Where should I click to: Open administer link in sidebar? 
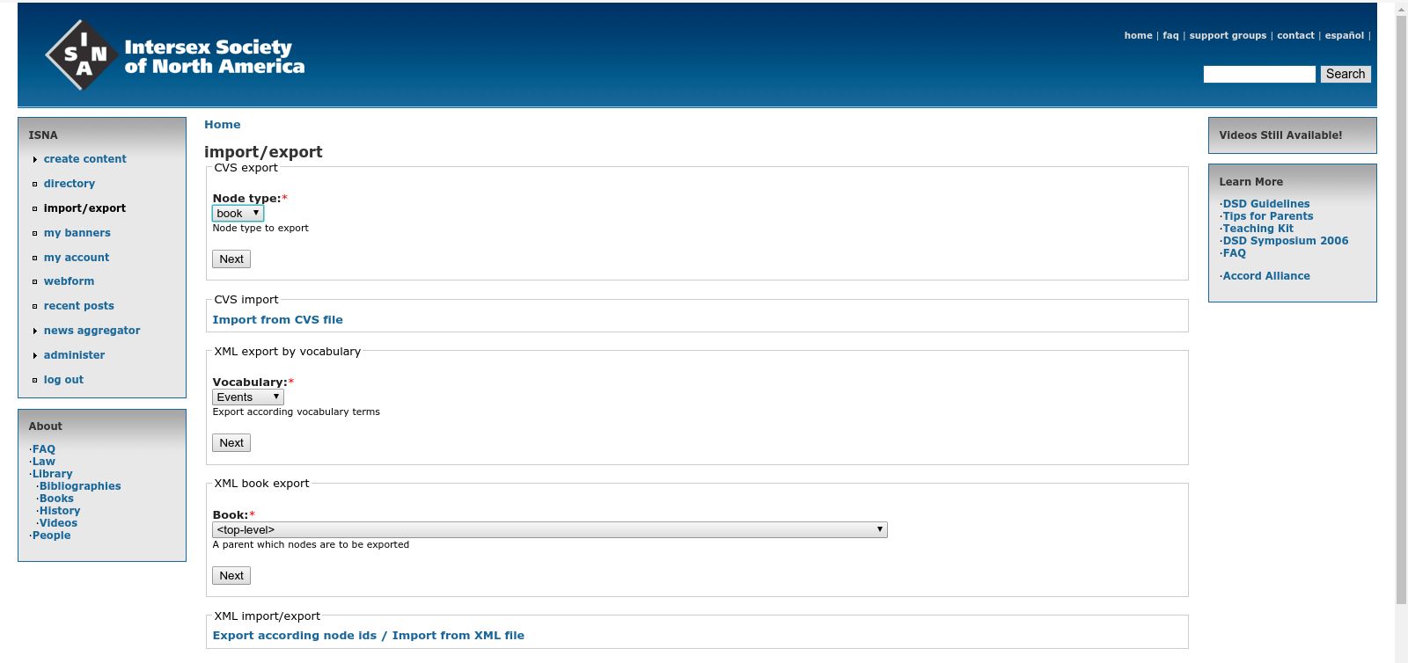(x=74, y=355)
